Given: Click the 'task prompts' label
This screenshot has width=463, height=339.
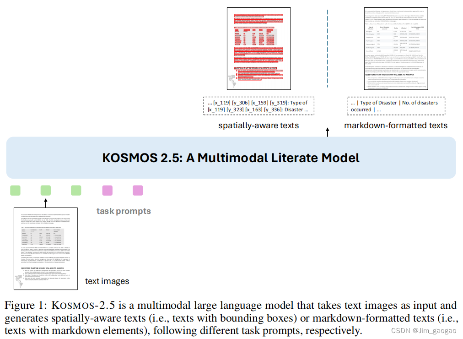Looking at the screenshot, I should pyautogui.click(x=124, y=211).
